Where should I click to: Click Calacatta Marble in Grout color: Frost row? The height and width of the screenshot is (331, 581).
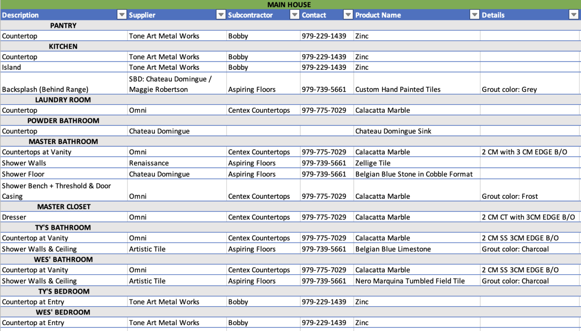pos(417,190)
